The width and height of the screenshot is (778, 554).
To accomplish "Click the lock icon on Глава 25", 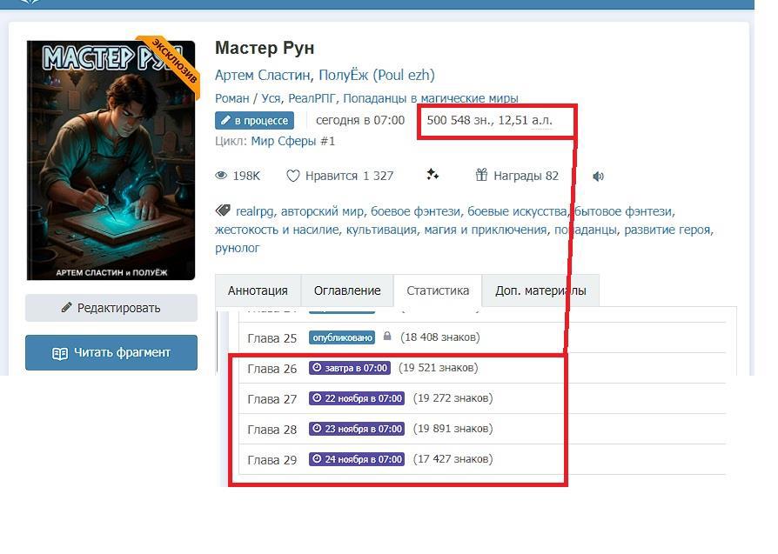I will [x=387, y=337].
